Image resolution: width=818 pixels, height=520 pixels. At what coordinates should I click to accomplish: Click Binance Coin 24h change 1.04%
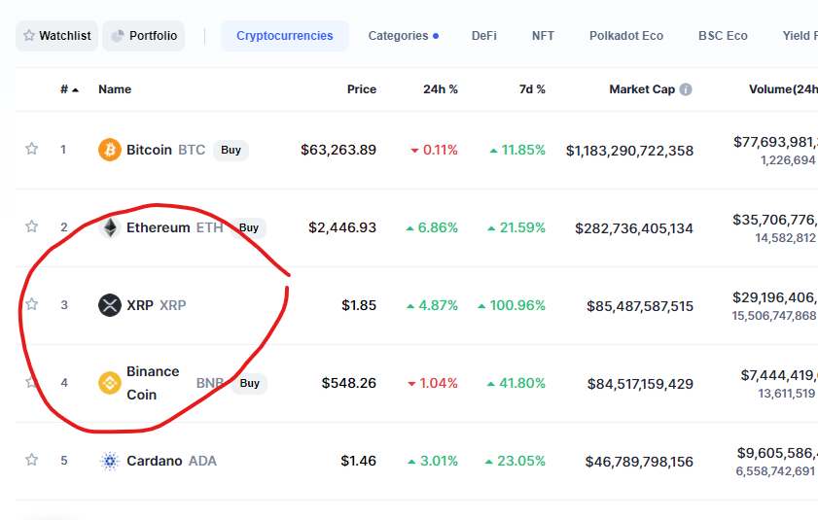pos(433,383)
